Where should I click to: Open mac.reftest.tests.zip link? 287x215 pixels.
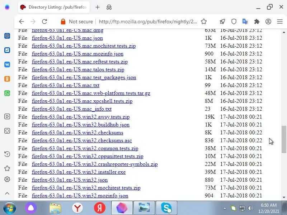click(80, 62)
